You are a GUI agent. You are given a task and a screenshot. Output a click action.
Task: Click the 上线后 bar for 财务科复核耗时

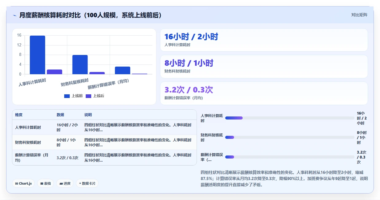pyautogui.click(x=97, y=73)
